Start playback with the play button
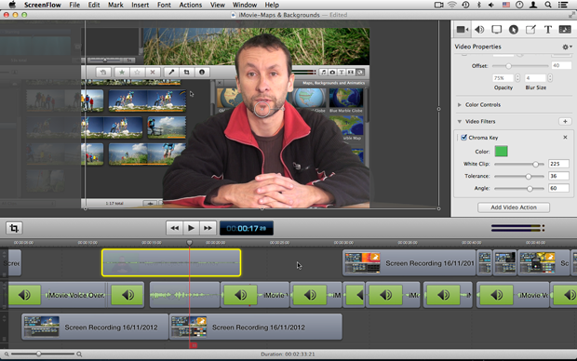 click(x=191, y=228)
